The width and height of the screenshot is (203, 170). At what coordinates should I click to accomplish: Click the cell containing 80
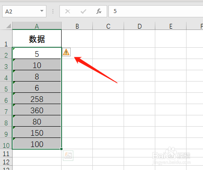tap(37, 121)
